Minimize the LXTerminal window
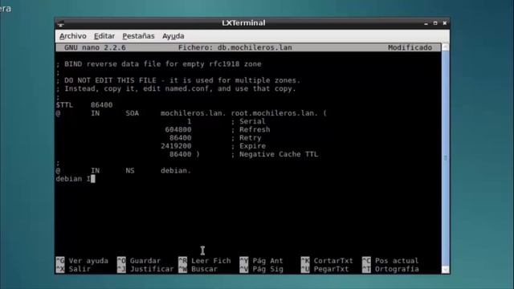514x289 pixels. click(426, 23)
